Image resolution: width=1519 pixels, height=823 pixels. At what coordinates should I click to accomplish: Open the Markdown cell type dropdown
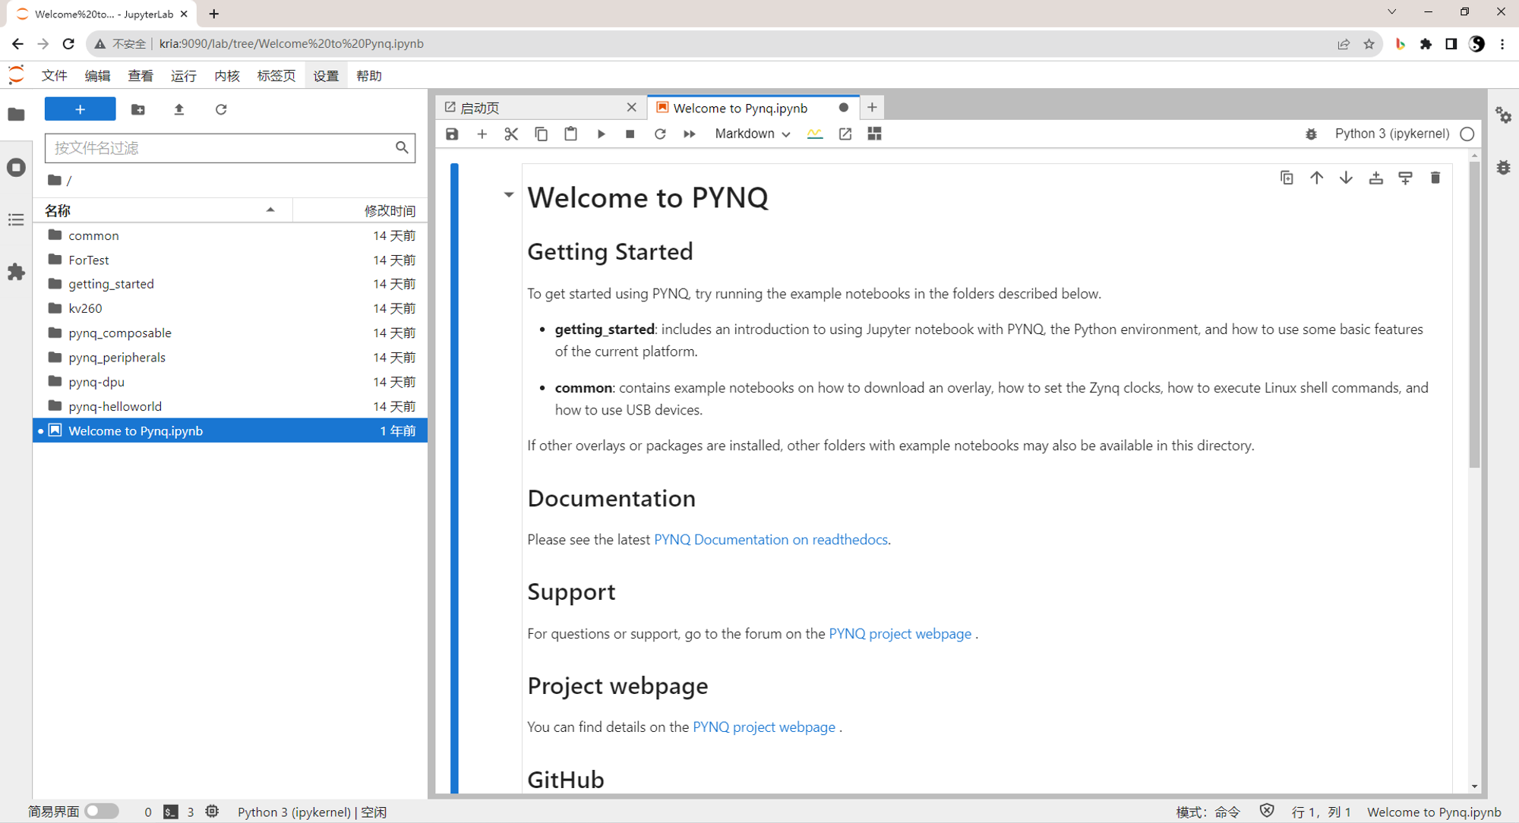(x=752, y=134)
